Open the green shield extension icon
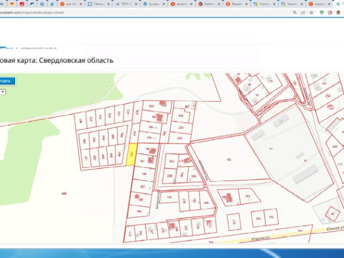This screenshot has height=258, width=344. click(x=322, y=12)
